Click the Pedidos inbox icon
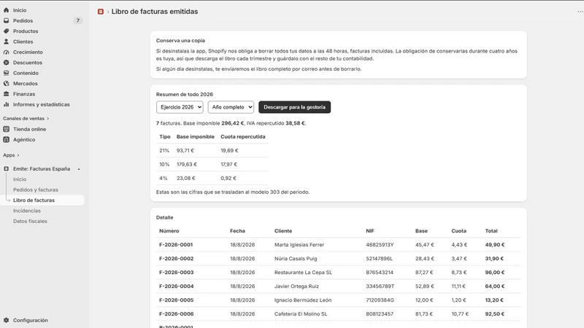This screenshot has height=328, width=584. point(7,20)
